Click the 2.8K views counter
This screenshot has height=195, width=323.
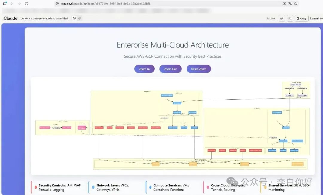(271, 19)
